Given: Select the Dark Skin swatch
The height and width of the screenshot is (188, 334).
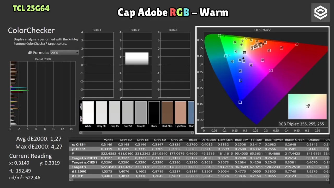Looking at the screenshot, I should [167, 113].
